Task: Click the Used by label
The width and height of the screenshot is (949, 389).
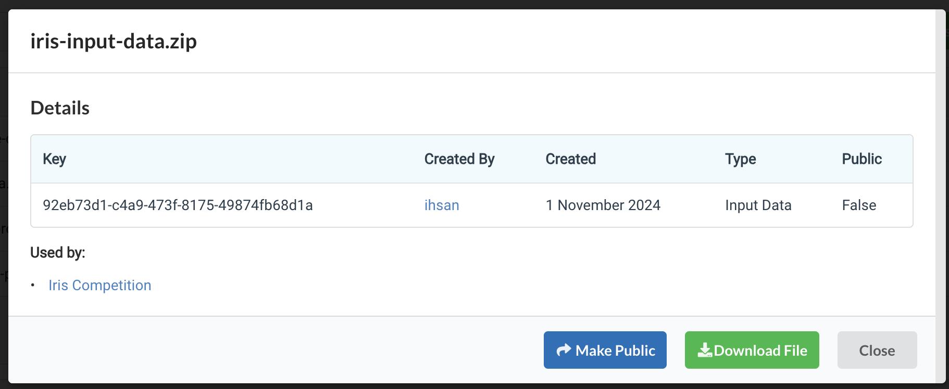Action: (57, 253)
